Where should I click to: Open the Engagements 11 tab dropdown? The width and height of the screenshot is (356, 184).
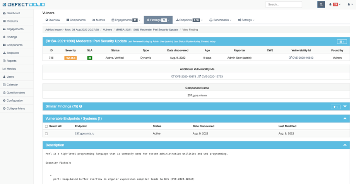click(126, 20)
